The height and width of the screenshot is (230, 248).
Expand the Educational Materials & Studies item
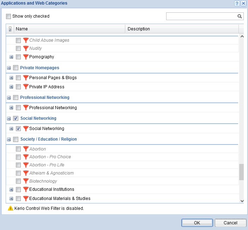(x=11, y=199)
